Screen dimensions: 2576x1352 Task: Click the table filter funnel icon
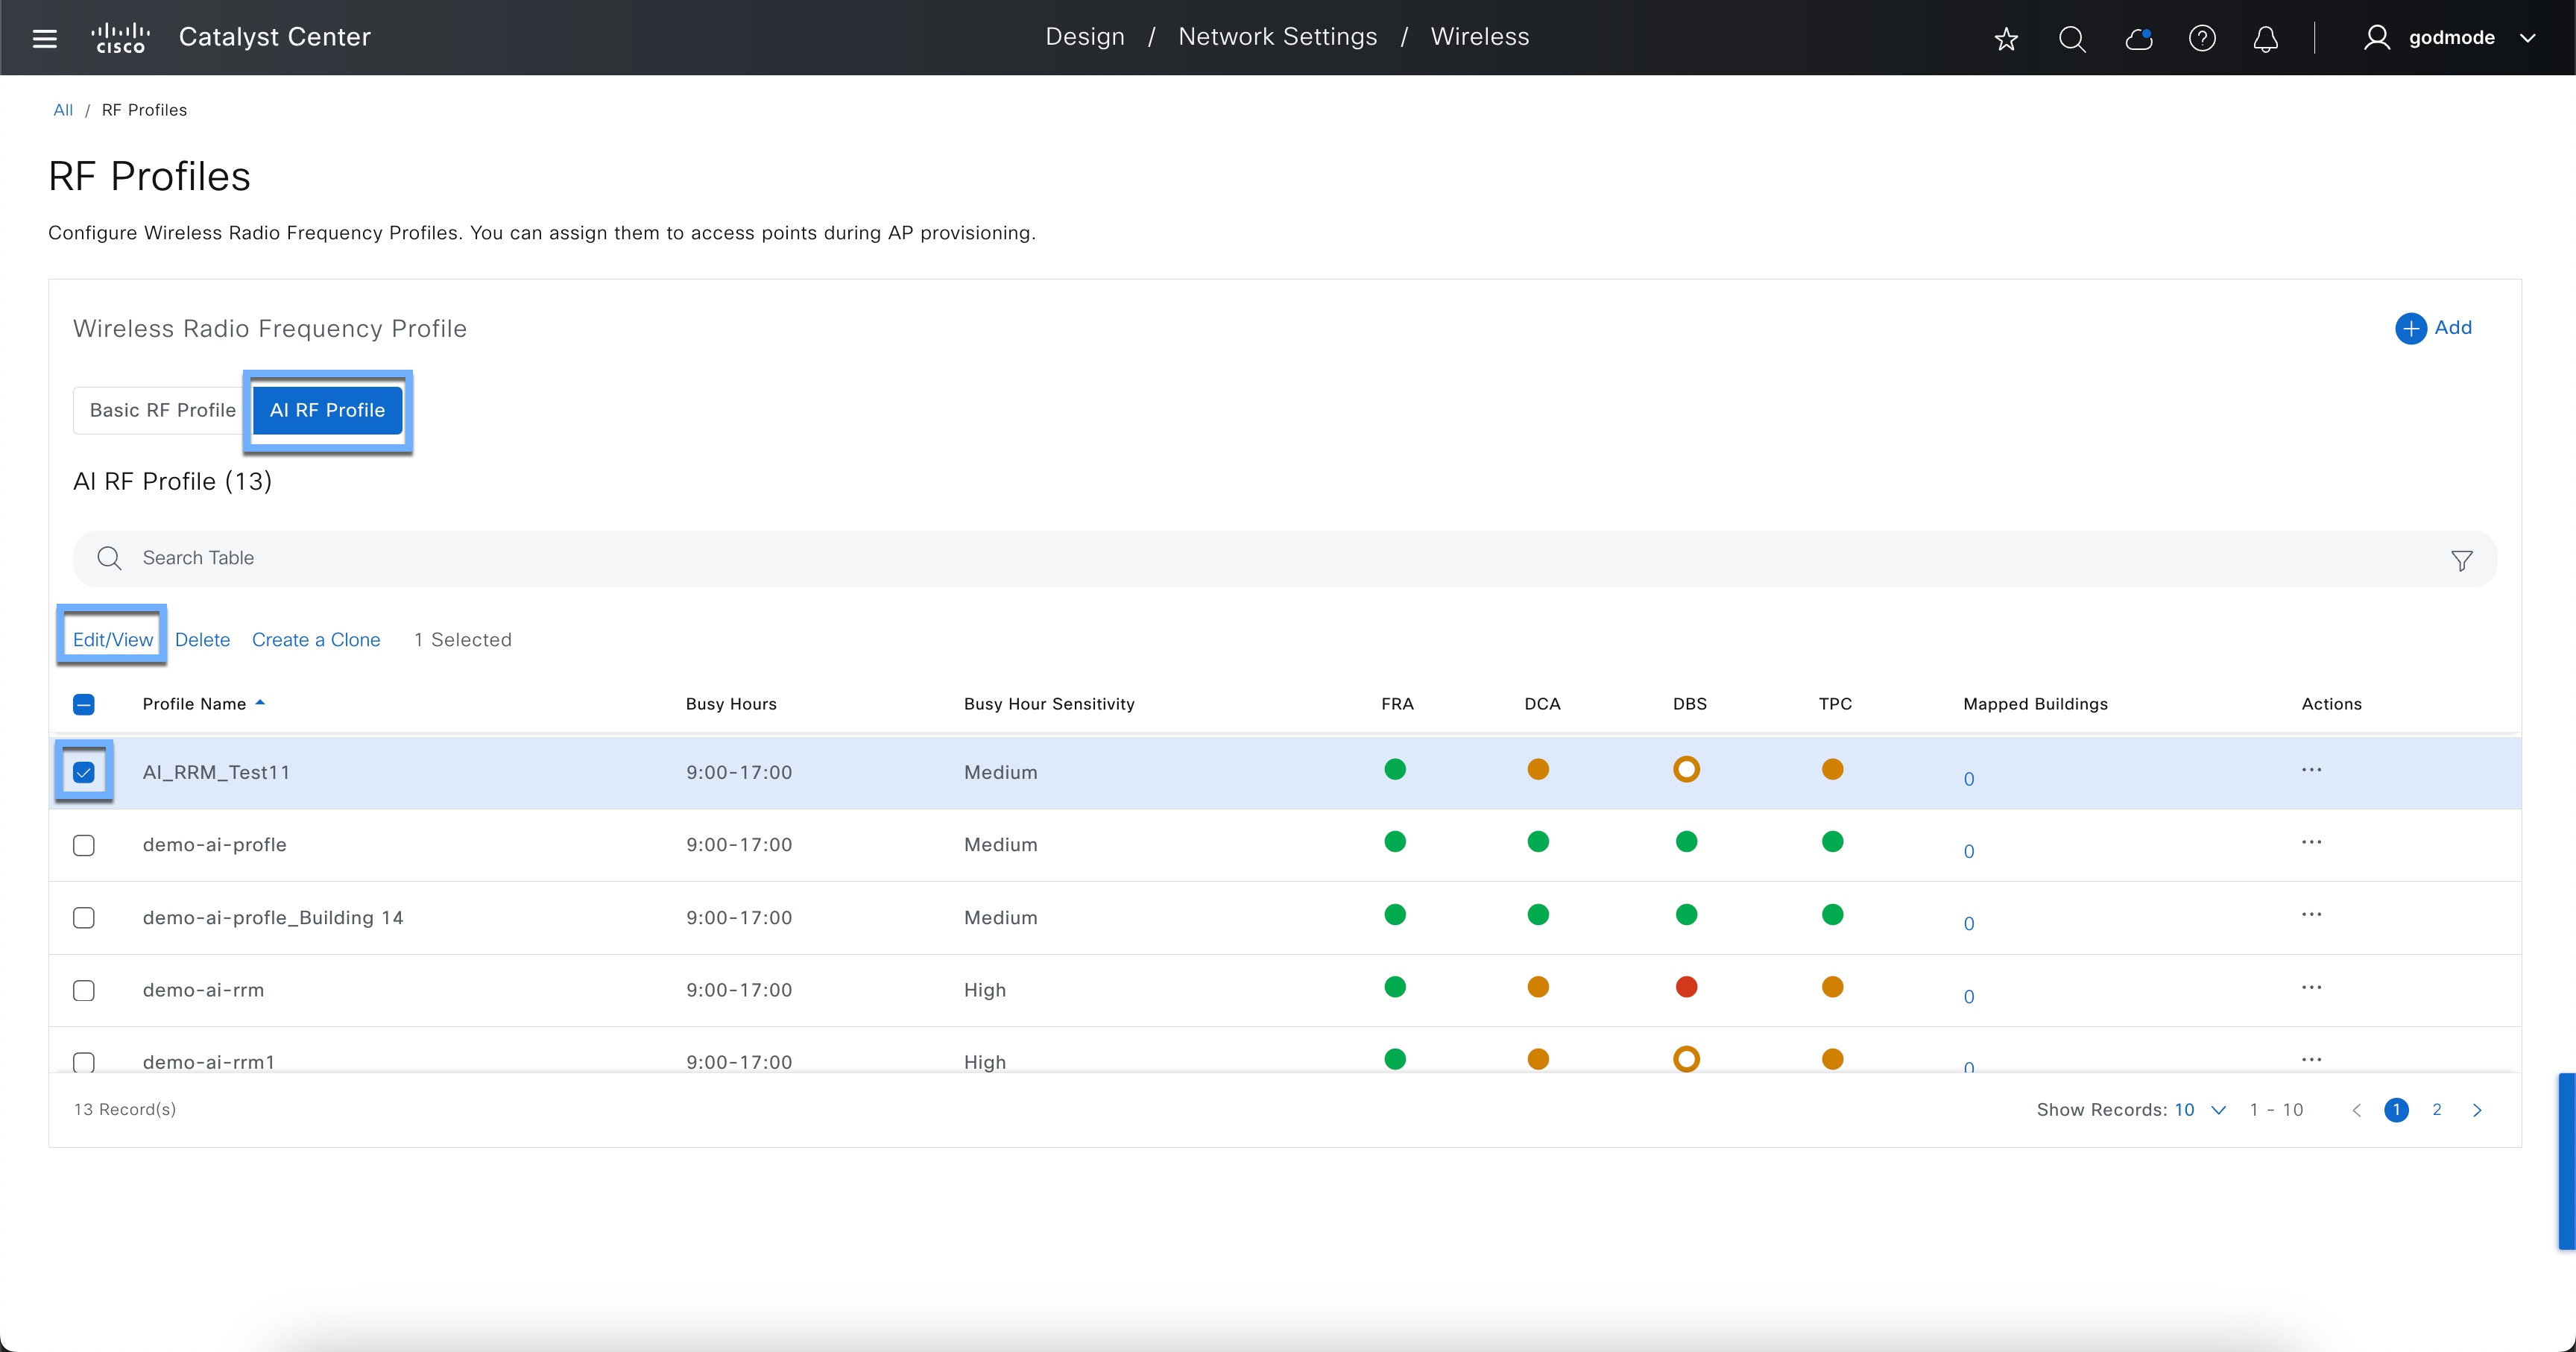(2461, 560)
